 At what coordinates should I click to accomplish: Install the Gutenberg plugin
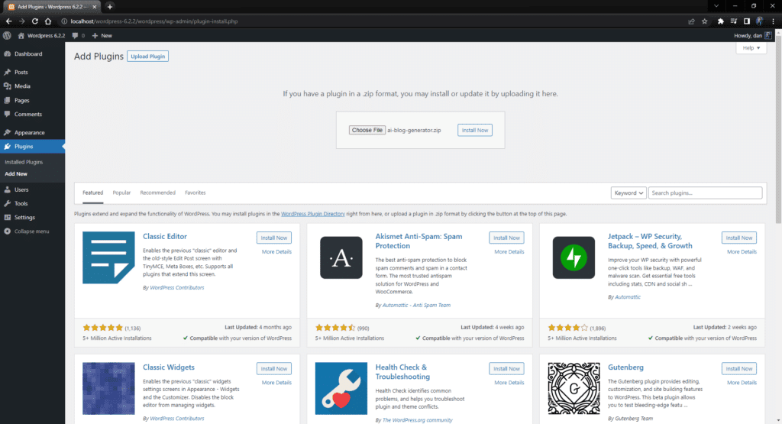(738, 369)
